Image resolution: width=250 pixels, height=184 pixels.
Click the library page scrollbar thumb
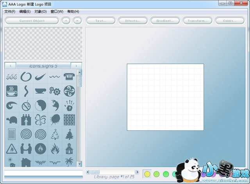click(95, 172)
